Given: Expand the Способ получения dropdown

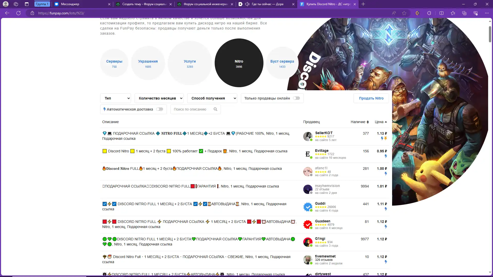Looking at the screenshot, I should pos(212,98).
